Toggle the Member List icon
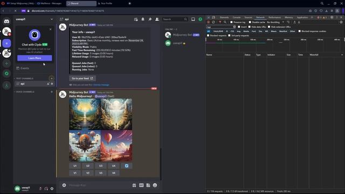Viewport: 345px width, 194px height. [157, 19]
